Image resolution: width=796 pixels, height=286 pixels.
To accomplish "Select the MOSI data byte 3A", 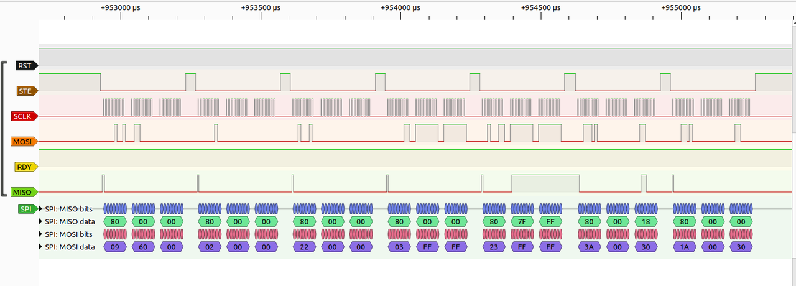I will (x=590, y=247).
